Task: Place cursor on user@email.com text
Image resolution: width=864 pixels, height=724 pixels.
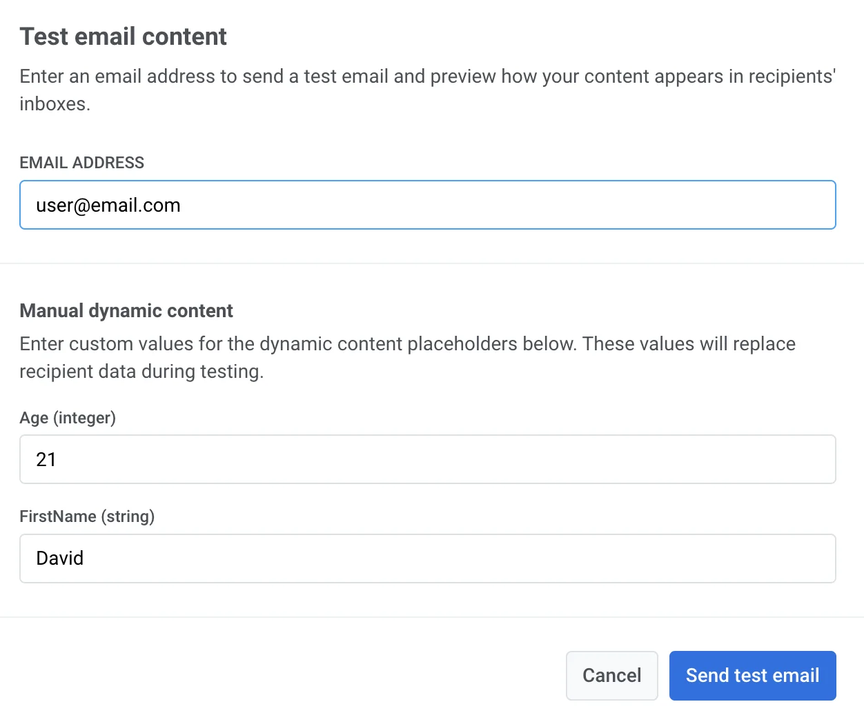Action: pyautogui.click(x=108, y=205)
